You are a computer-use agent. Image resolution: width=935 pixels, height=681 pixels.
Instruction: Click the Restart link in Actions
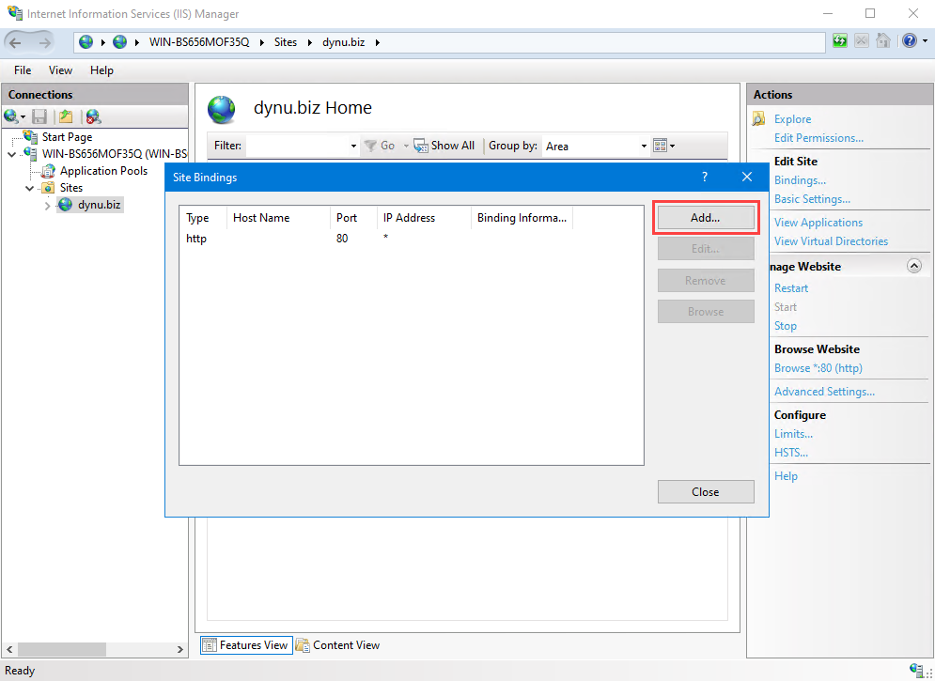pyautogui.click(x=790, y=287)
